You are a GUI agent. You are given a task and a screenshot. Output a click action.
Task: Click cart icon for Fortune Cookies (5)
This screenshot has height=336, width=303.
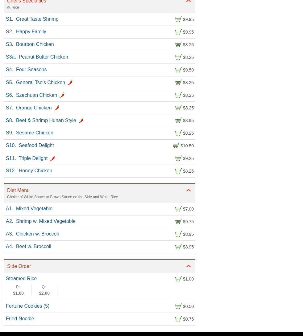point(178,306)
